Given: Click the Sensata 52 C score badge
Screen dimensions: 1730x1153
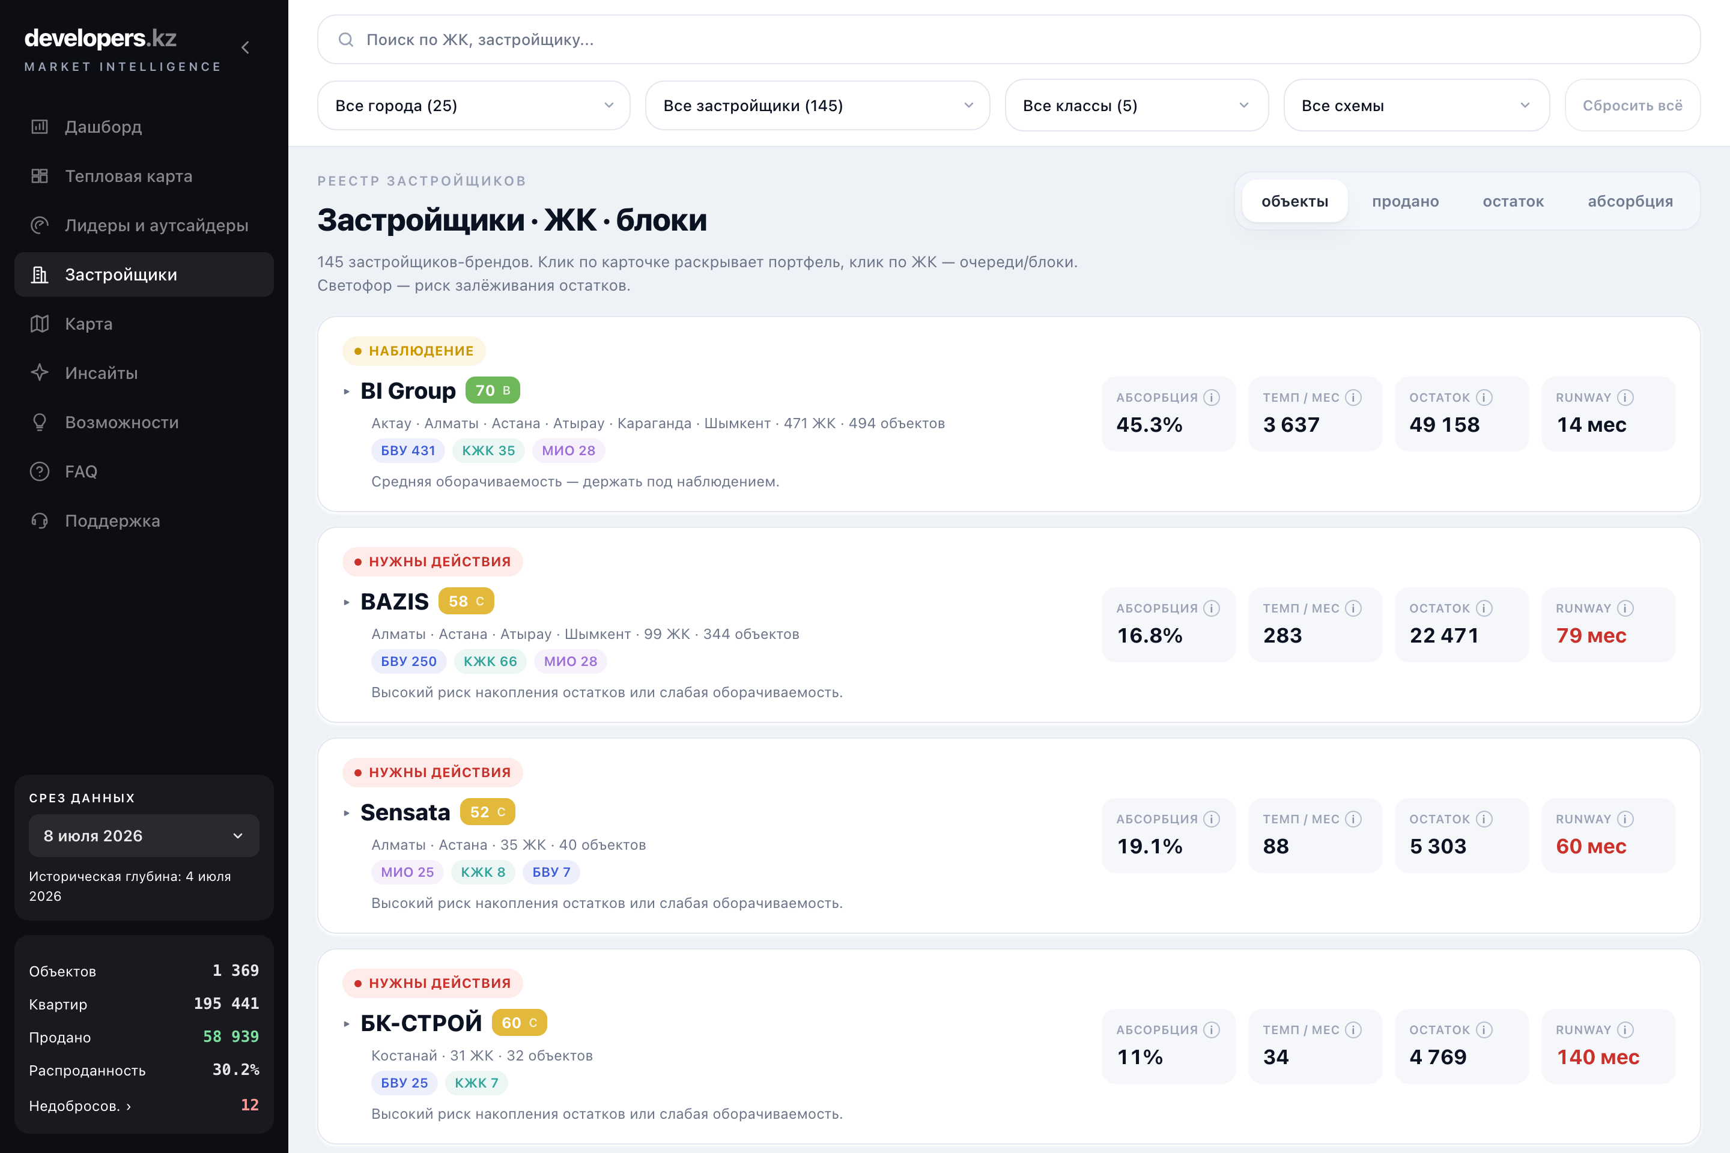Looking at the screenshot, I should pyautogui.click(x=488, y=812).
